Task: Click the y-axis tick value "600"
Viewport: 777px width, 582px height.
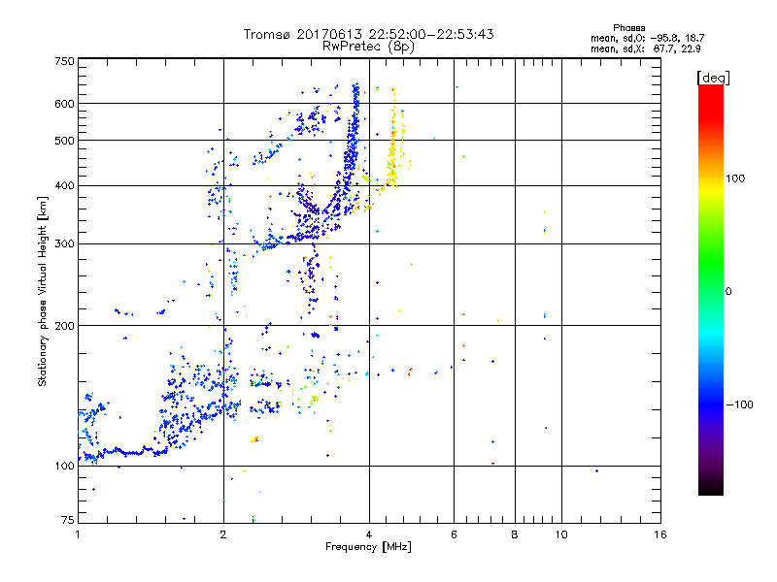Action: pos(64,104)
